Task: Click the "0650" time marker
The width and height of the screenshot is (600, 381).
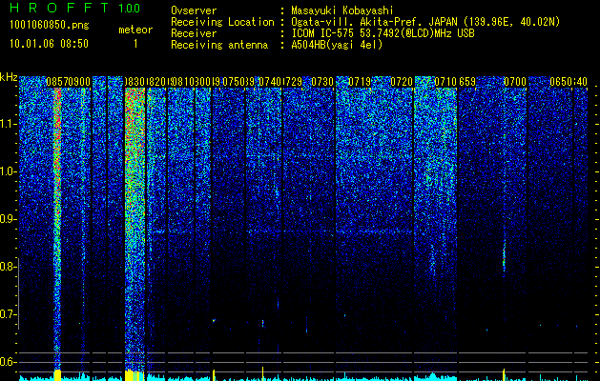Action: 561,82
